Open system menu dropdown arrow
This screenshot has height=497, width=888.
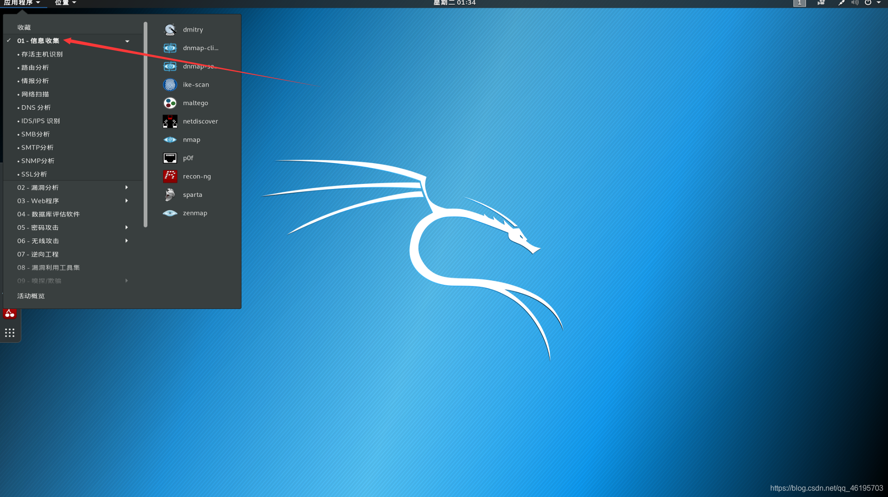[879, 3]
